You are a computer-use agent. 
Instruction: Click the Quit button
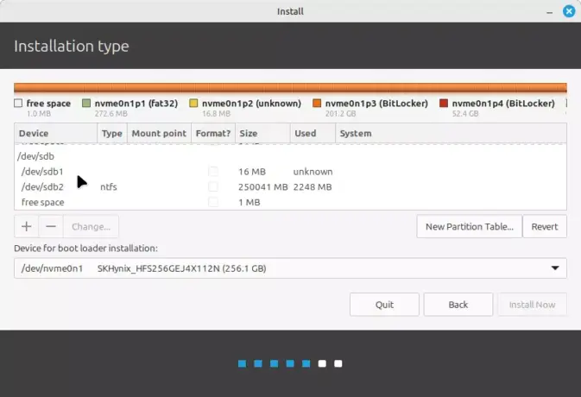(384, 305)
